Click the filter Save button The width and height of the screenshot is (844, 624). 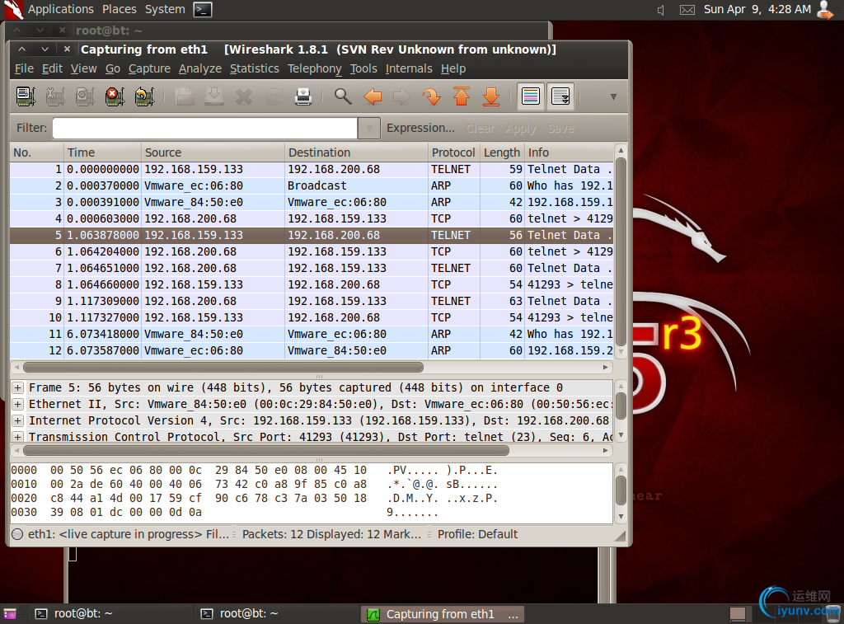click(x=560, y=128)
